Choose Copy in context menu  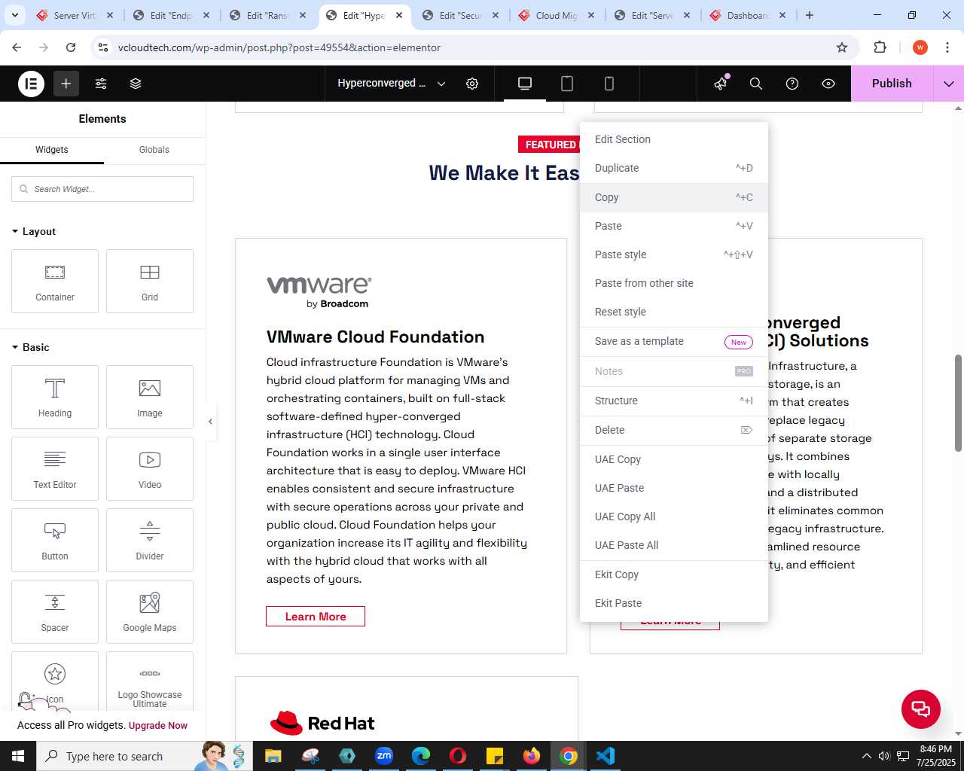(x=674, y=197)
